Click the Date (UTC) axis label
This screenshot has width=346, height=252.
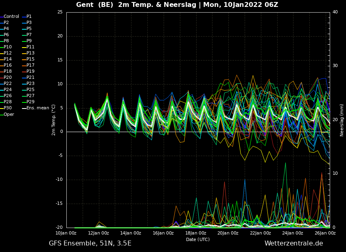[198, 239]
